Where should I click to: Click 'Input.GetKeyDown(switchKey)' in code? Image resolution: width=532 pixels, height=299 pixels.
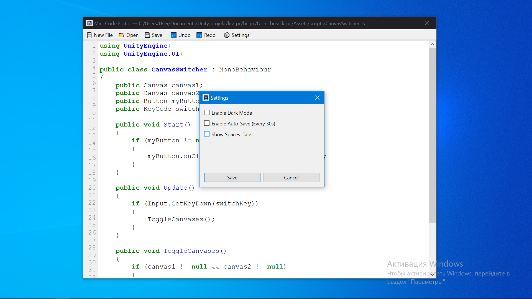pos(201,203)
